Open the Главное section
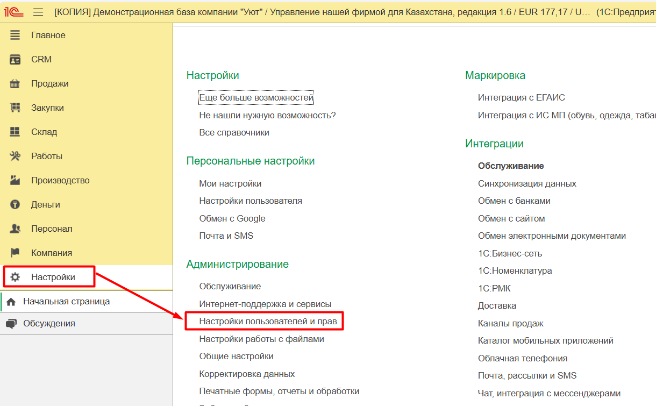The image size is (656, 406). [x=48, y=35]
